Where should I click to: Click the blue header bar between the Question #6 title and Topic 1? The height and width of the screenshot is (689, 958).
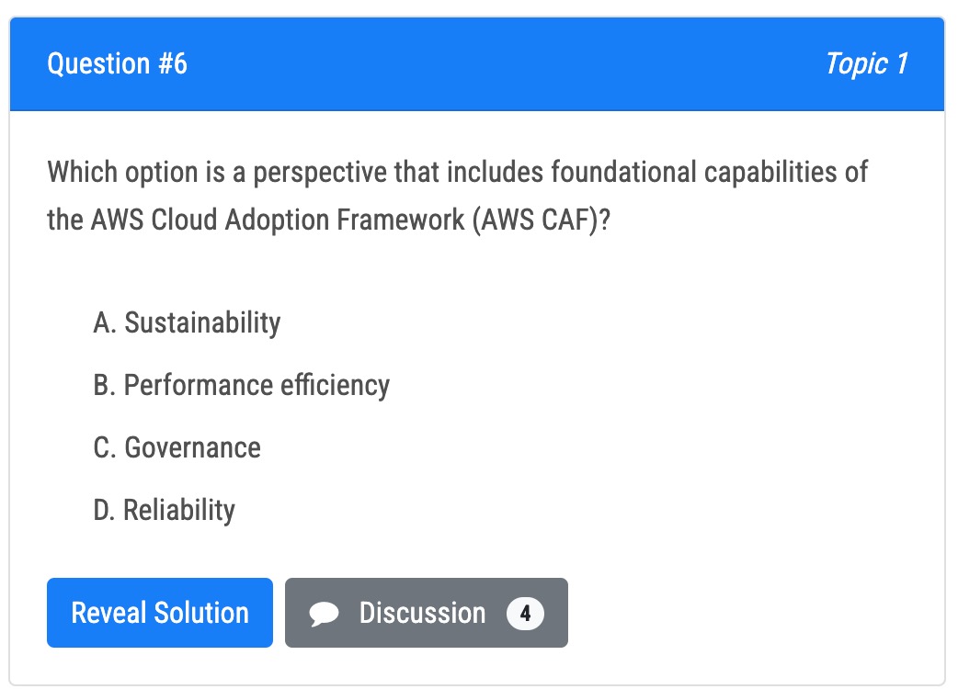coord(506,63)
